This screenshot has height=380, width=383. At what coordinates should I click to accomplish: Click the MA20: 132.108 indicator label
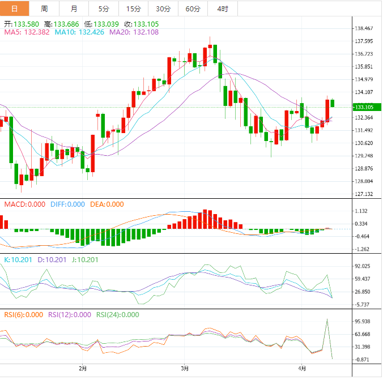[x=134, y=32]
